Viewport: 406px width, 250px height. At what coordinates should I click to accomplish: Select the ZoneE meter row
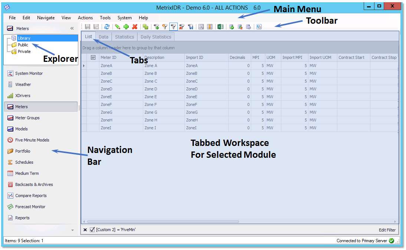coord(239,97)
